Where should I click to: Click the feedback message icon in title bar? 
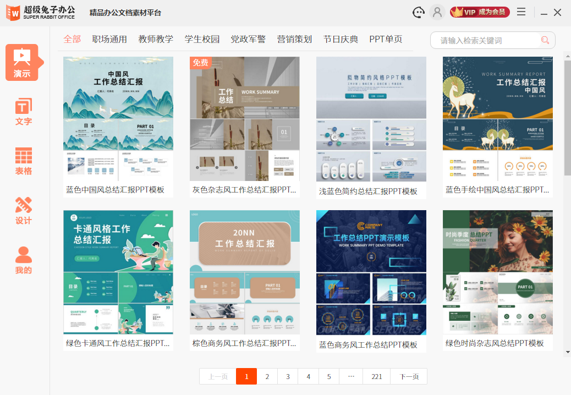click(x=418, y=12)
